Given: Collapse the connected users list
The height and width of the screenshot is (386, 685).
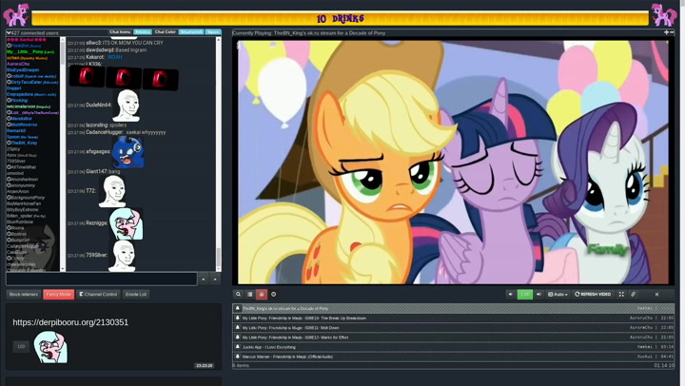Looking at the screenshot, I should (9, 32).
